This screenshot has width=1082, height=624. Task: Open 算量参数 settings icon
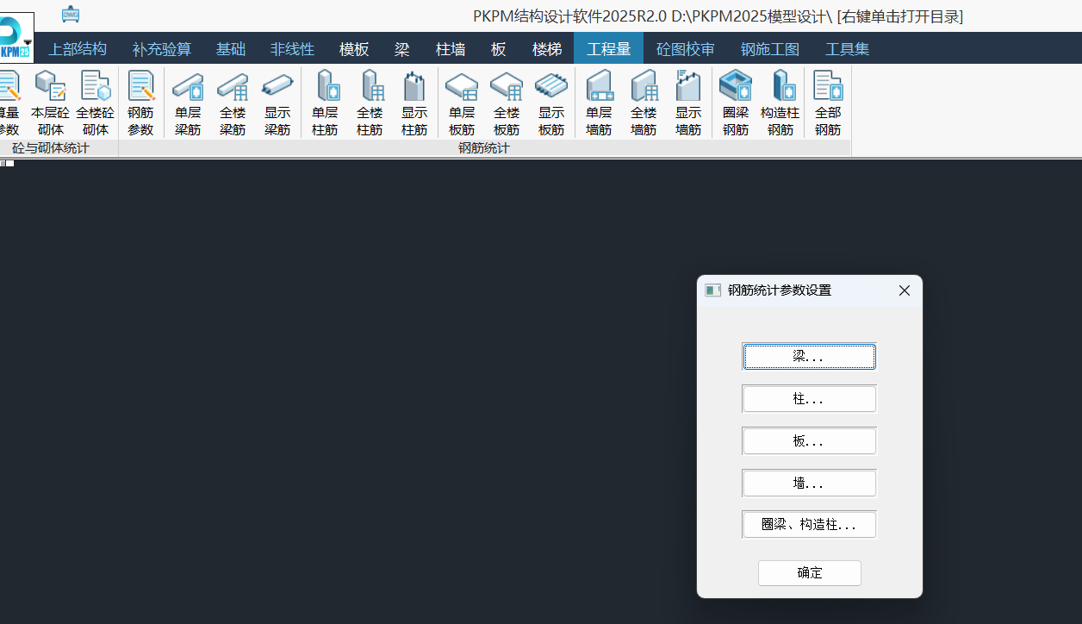click(x=9, y=103)
